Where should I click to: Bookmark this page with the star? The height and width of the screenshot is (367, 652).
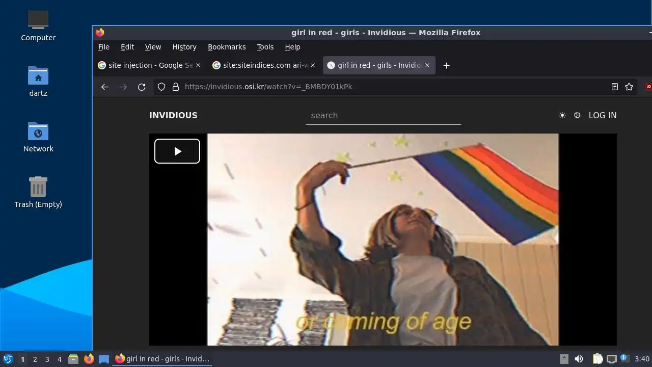point(629,87)
